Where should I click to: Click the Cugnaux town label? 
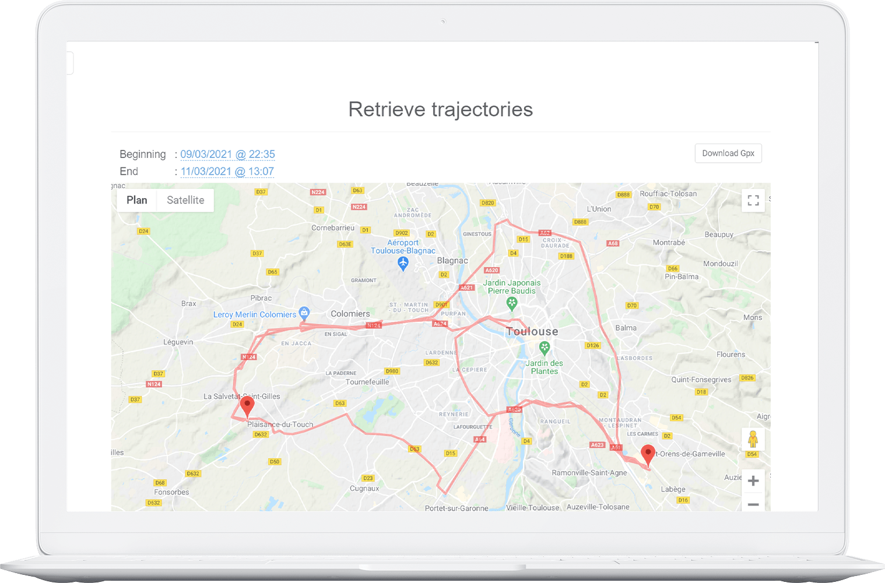[364, 489]
